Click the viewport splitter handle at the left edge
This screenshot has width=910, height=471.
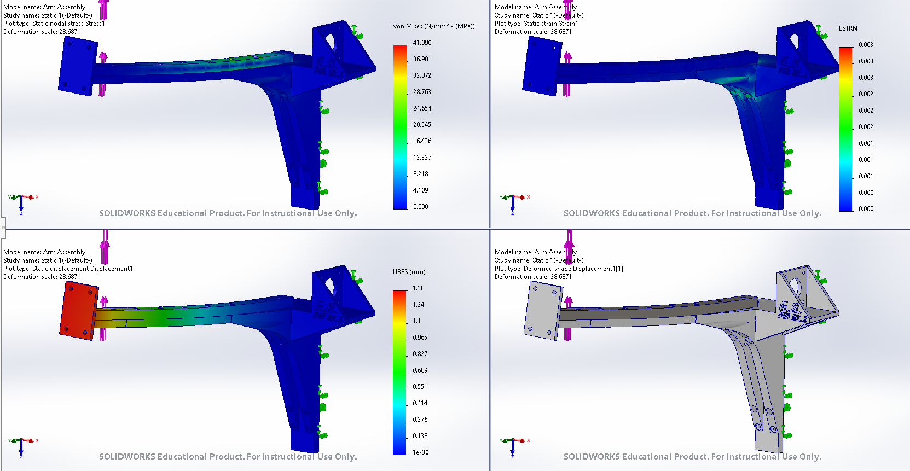[x=3, y=228]
